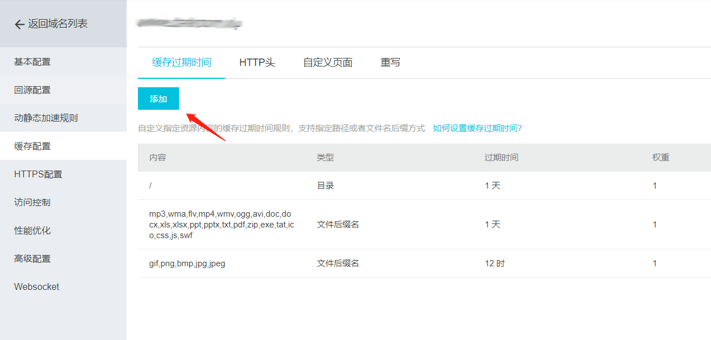
Task: Open 基本配置 in the sidebar
Action: pyautogui.click(x=32, y=62)
